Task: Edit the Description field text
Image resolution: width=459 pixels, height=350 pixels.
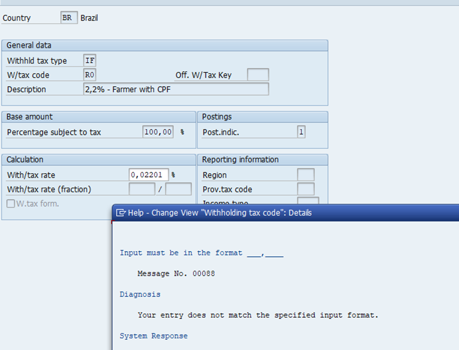Action: click(176, 89)
